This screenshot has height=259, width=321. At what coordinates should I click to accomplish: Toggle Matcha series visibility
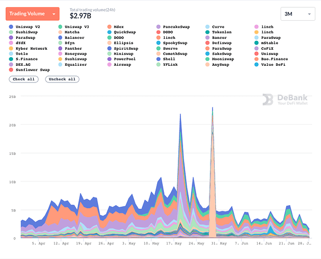(69, 32)
